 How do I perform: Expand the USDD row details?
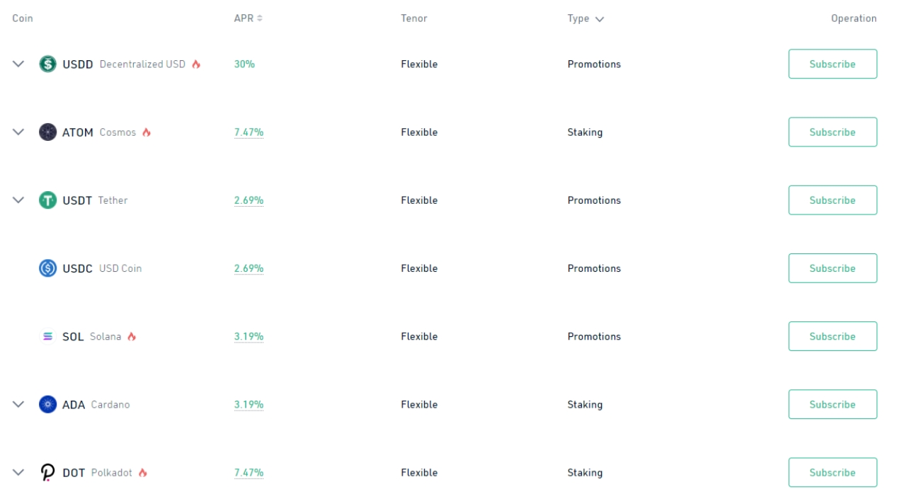pos(18,64)
